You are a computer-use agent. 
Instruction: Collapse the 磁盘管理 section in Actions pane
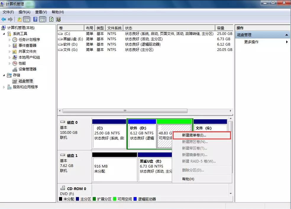(x=287, y=35)
